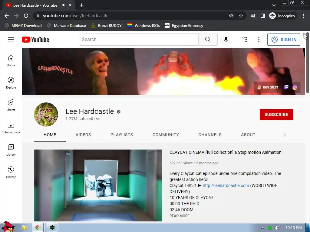Open the YouTube hamburger guide menu
This screenshot has width=310, height=232.
11,40
